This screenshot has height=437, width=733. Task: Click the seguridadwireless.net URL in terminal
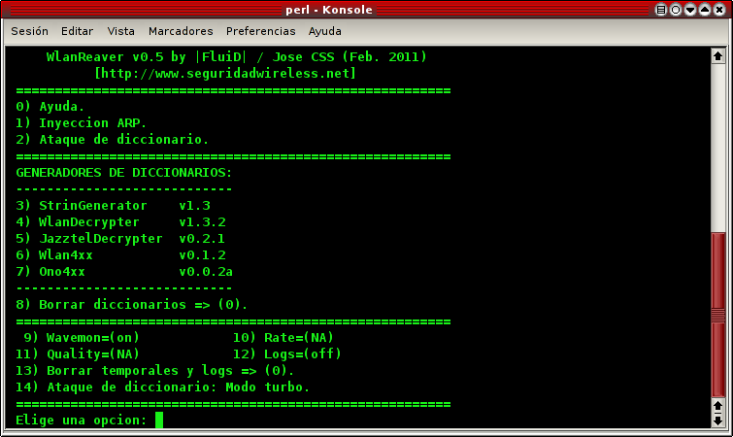225,73
